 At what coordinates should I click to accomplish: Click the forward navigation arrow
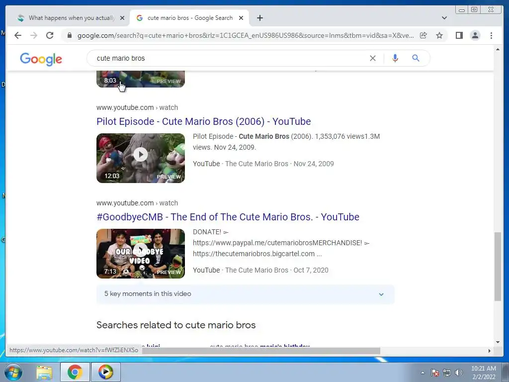(34, 35)
